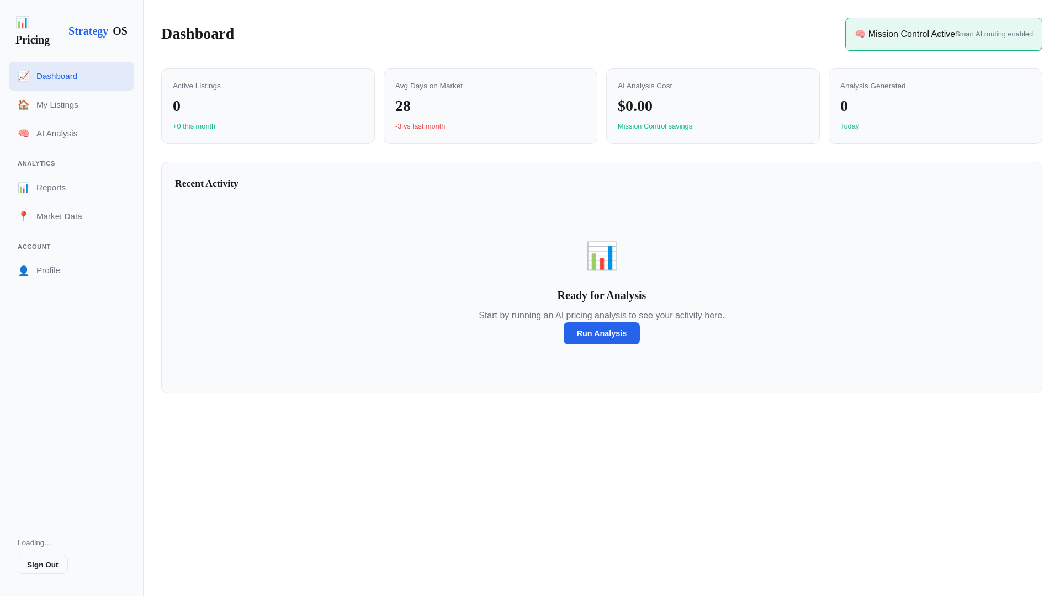The image size is (1060, 596).
Task: Open AI Analysis from the sidebar
Action: (71, 134)
